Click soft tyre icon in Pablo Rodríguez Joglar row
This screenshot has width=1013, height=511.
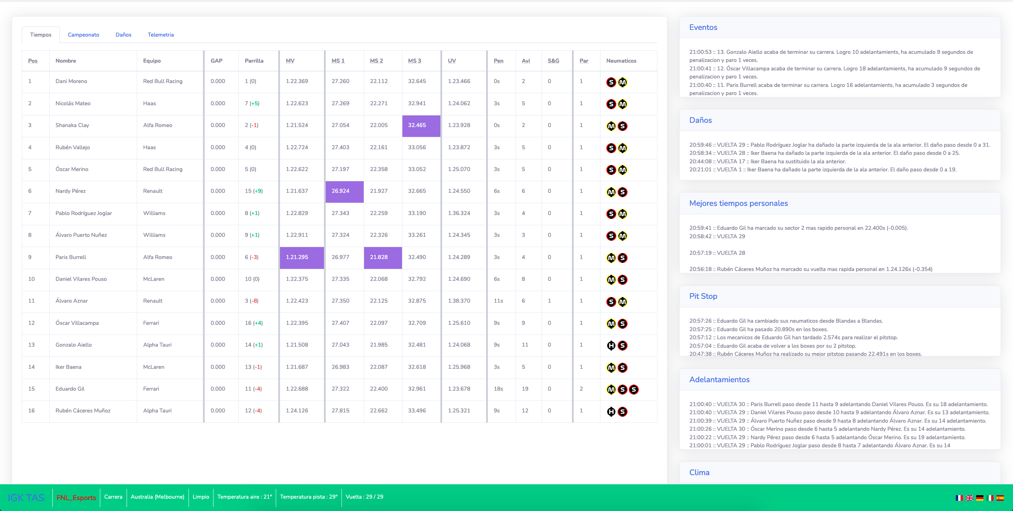coord(611,214)
